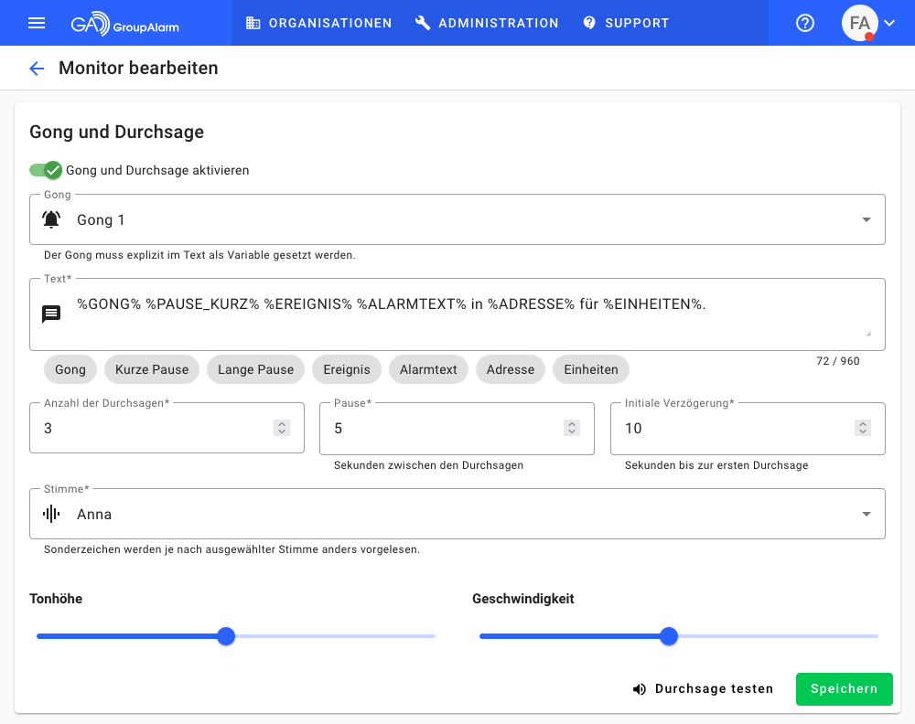This screenshot has height=724, width=915.
Task: Open the hamburger navigation menu
Action: coord(37,23)
